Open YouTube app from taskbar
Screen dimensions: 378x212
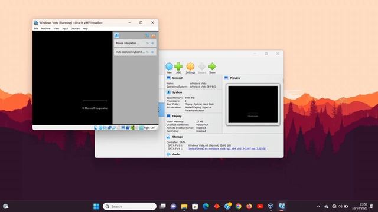260,206
